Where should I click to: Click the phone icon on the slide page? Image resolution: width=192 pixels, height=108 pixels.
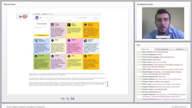point(78,18)
